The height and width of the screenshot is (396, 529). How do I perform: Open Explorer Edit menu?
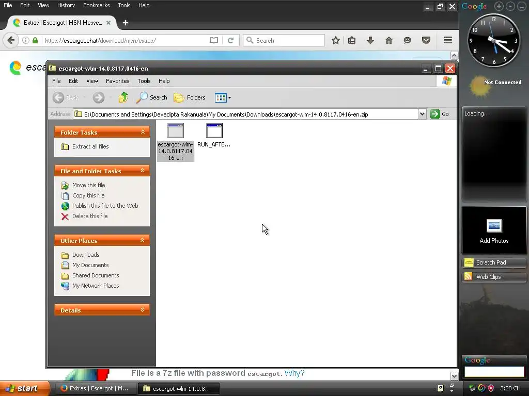click(73, 81)
